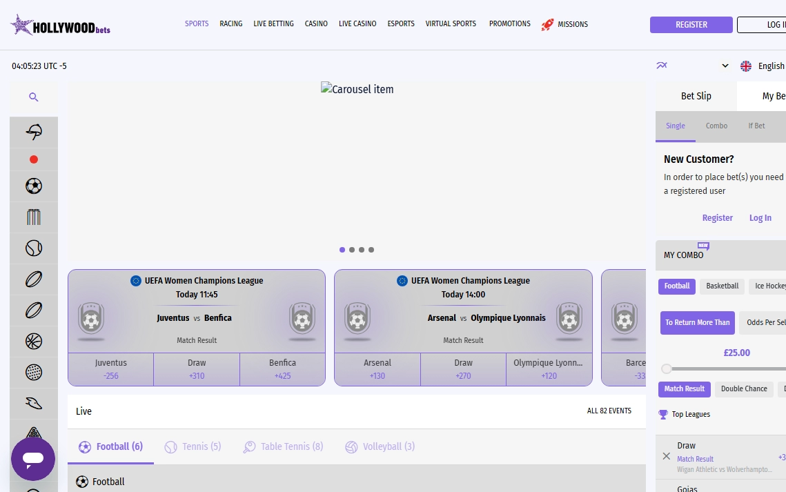Go to first carousel slide dot
The width and height of the screenshot is (786, 492).
tap(342, 250)
